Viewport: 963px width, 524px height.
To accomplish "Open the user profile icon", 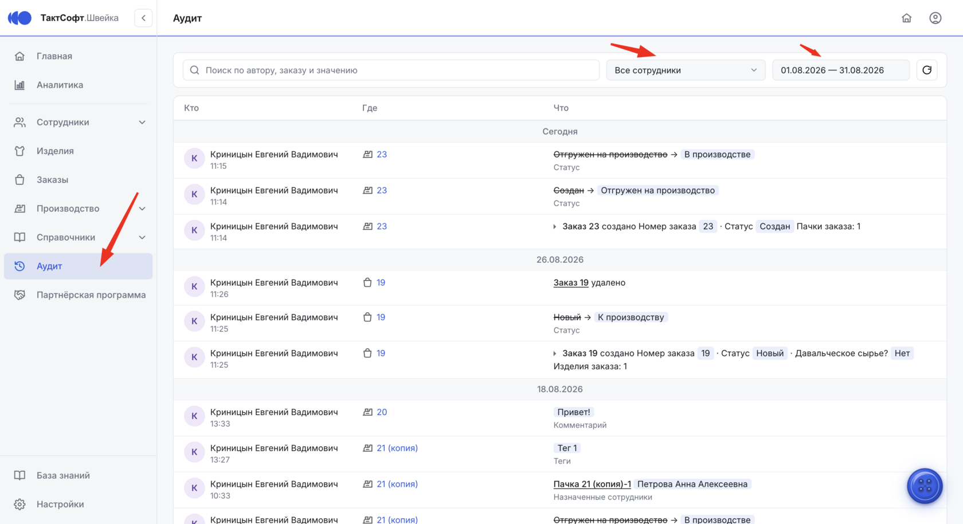I will [935, 18].
